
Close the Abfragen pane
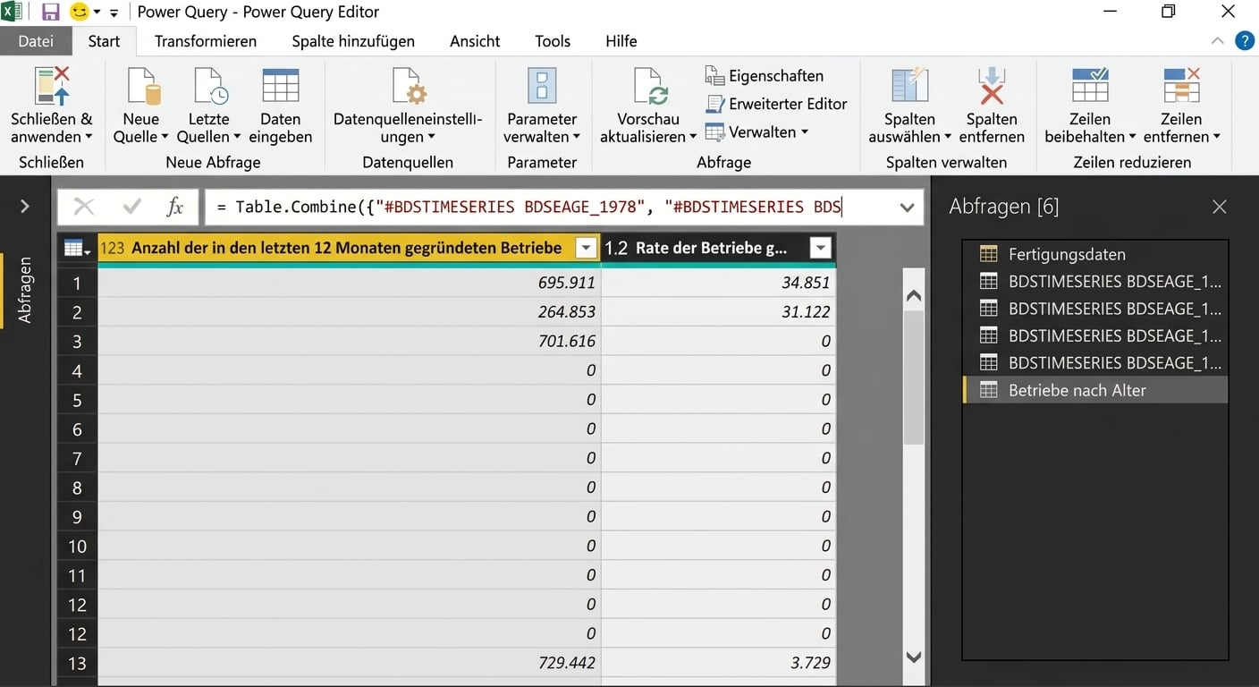pos(1219,208)
